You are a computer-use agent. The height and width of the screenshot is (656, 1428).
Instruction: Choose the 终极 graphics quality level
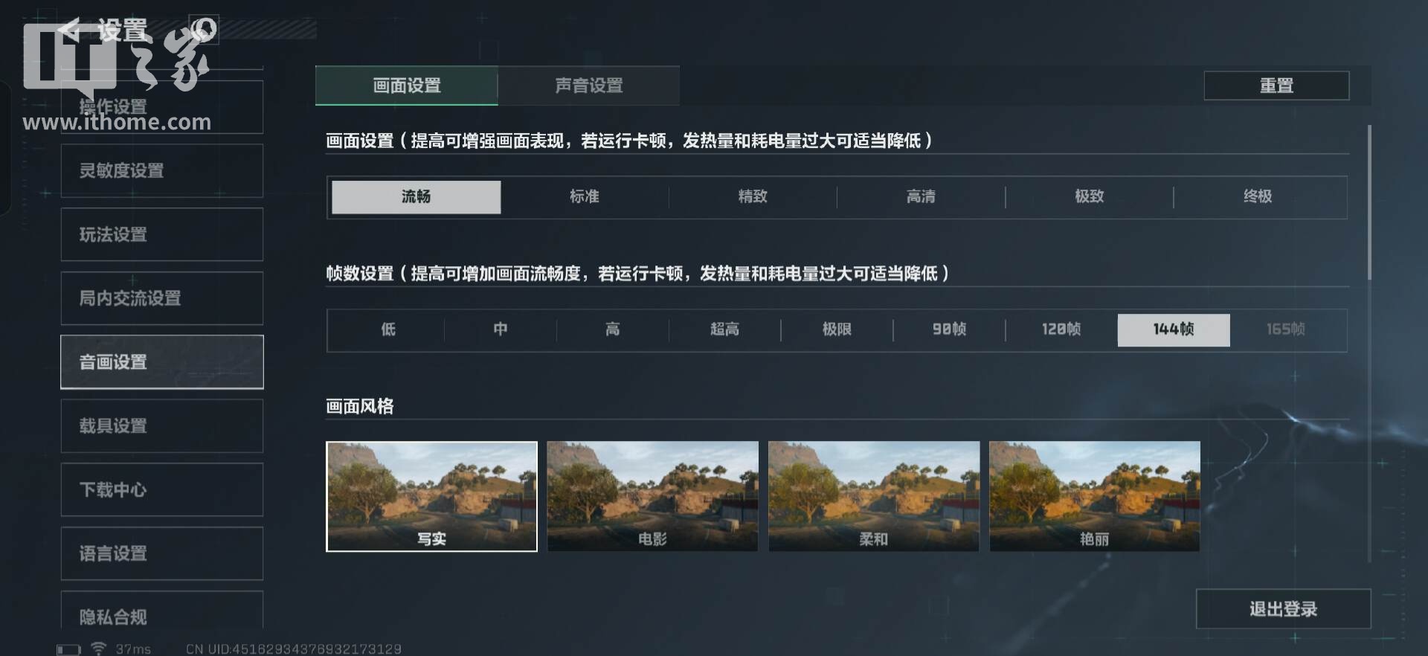pos(1258,196)
